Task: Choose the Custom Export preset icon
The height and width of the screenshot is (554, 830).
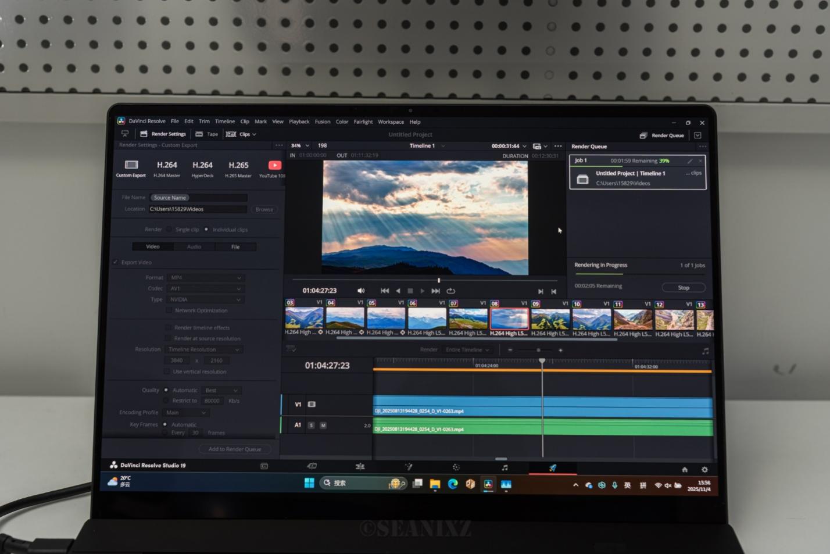Action: [x=131, y=166]
